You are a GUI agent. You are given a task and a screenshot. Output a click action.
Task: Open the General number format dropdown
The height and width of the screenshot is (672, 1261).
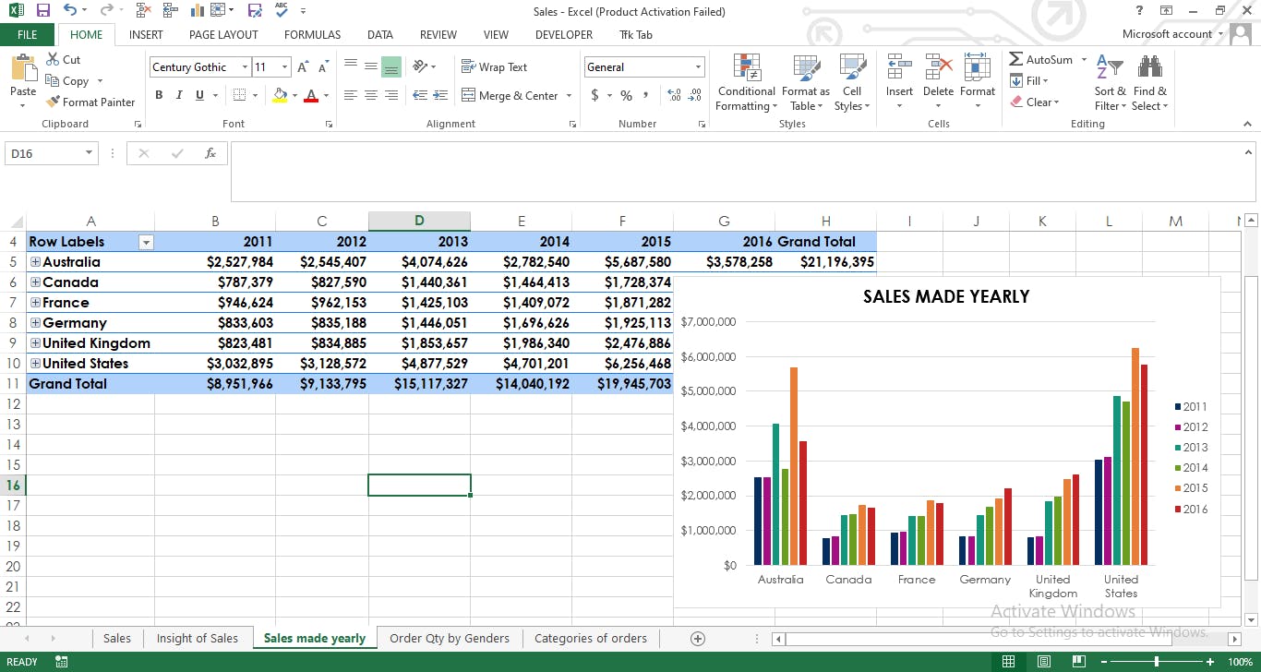tap(698, 67)
